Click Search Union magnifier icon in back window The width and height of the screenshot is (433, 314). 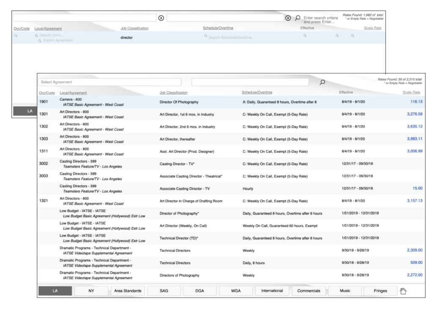(x=36, y=36)
